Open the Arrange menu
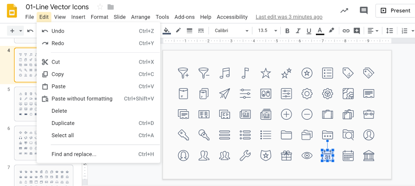Viewport: 415px width, 186px height. tap(141, 17)
